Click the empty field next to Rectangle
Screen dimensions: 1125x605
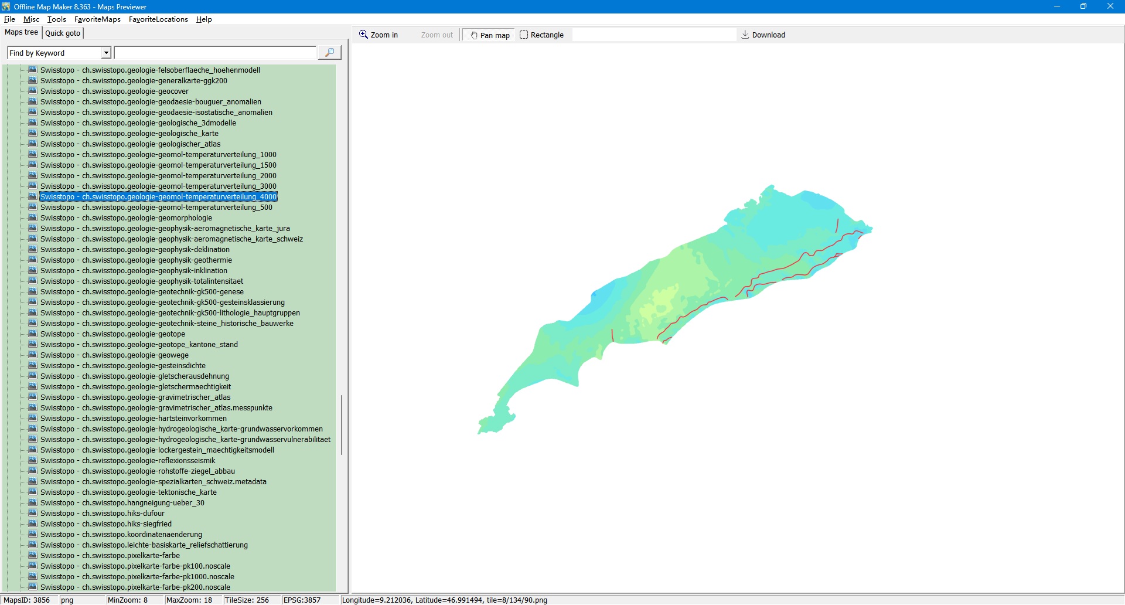click(653, 35)
